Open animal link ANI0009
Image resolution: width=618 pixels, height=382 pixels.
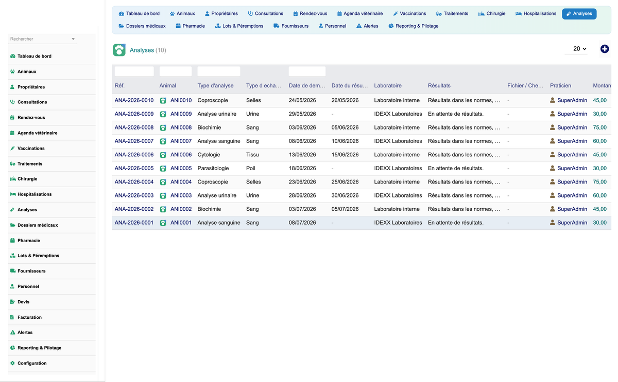click(x=181, y=114)
